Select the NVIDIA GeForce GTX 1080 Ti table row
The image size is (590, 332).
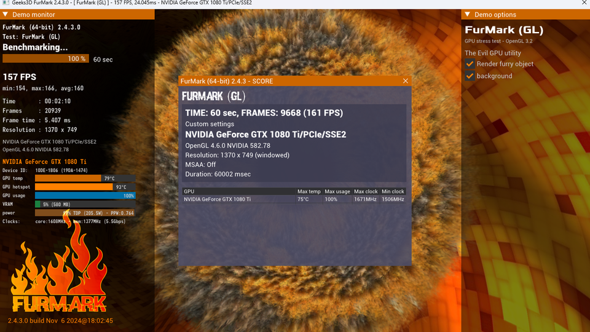coord(294,199)
